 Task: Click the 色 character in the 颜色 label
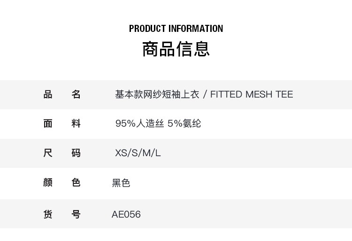coord(76,182)
